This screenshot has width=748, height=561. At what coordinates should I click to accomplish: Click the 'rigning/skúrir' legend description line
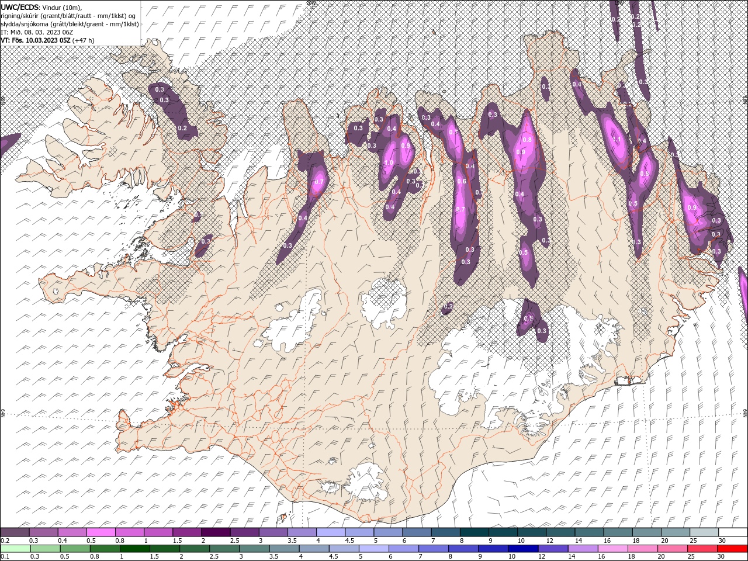tap(68, 15)
